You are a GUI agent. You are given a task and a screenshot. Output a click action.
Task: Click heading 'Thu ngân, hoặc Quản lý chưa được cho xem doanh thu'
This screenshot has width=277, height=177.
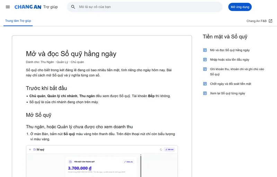79,127
